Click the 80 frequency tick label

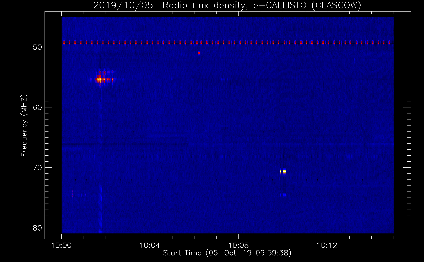(x=37, y=228)
